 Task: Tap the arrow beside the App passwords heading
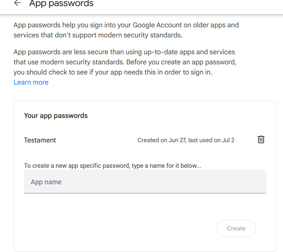tap(17, 4)
